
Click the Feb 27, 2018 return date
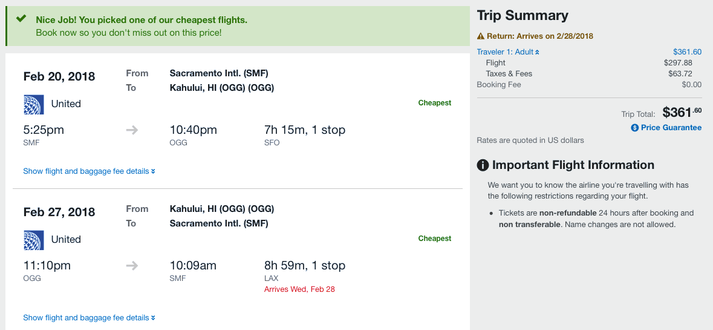pos(59,213)
